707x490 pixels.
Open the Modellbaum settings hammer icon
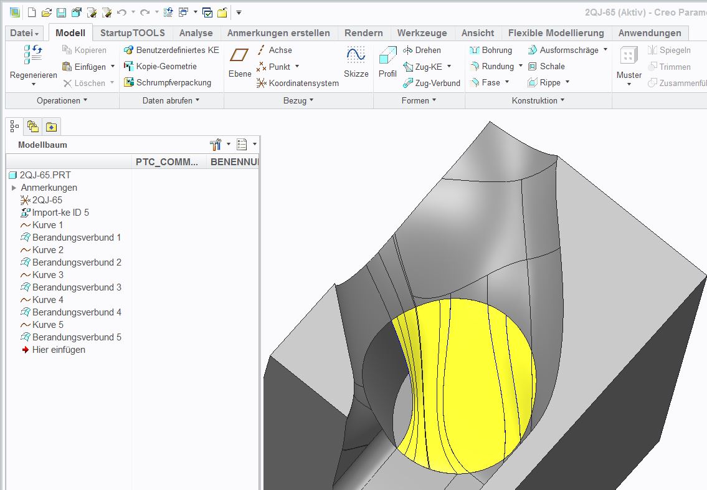[216, 145]
